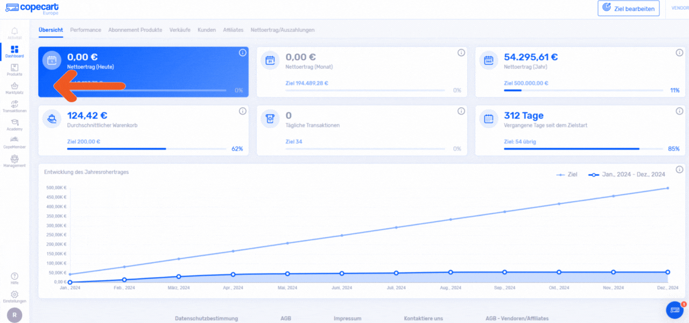Open the Datenschutzbestimmung footer link
The height and width of the screenshot is (323, 689).
(x=206, y=319)
